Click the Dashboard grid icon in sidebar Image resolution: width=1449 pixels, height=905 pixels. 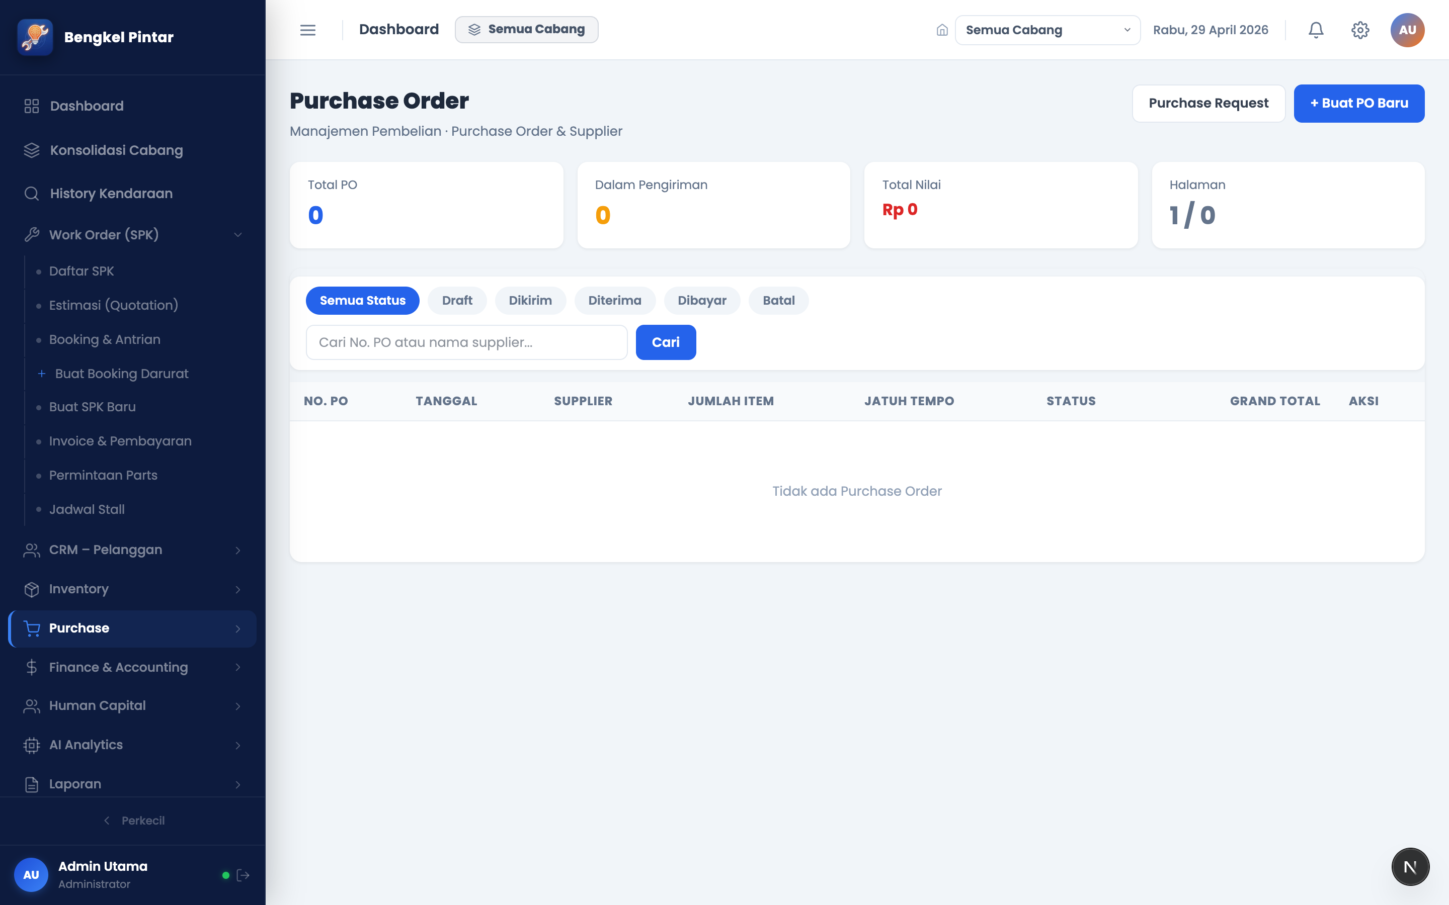coord(32,106)
